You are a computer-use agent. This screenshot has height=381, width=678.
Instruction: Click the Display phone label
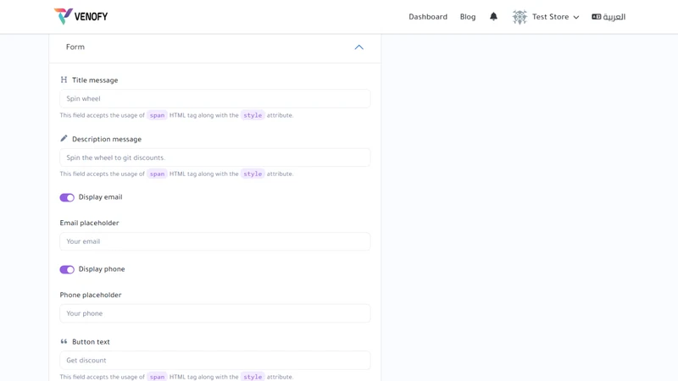102,269
